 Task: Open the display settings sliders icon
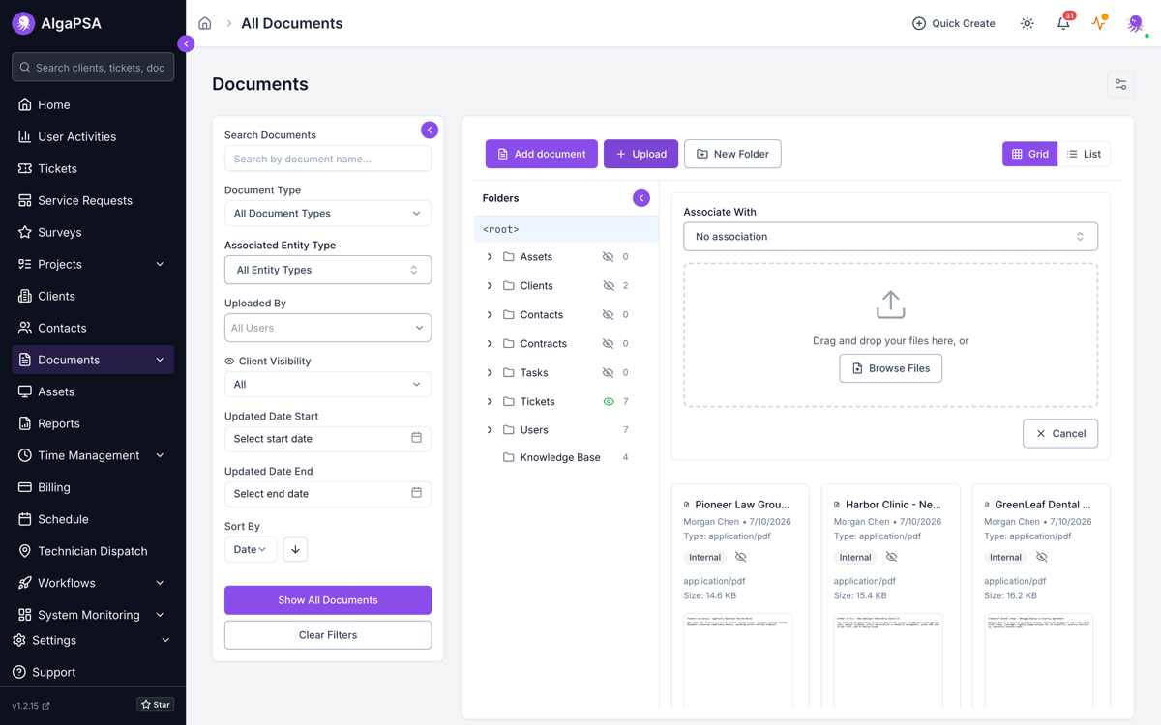coord(1120,85)
